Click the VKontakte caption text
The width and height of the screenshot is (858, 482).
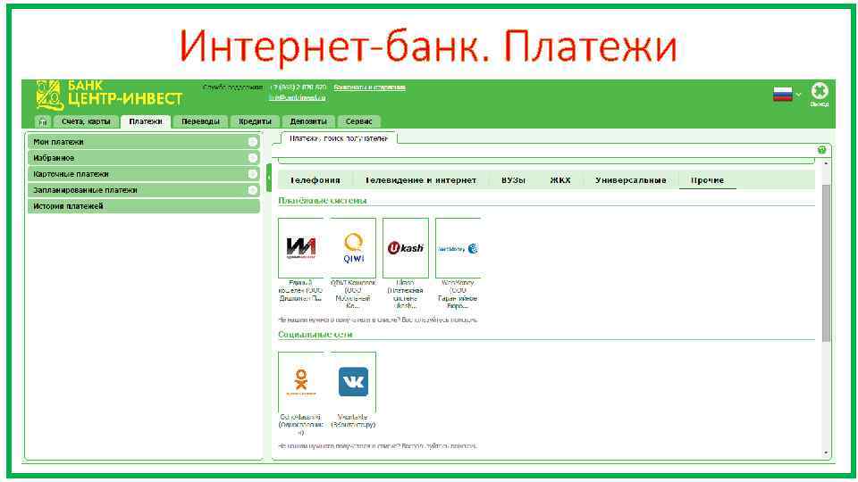point(354,420)
